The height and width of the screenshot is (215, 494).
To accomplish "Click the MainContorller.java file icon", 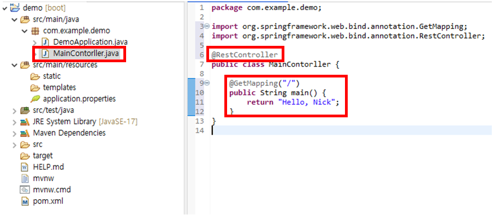I will pyautogui.click(x=46, y=54).
